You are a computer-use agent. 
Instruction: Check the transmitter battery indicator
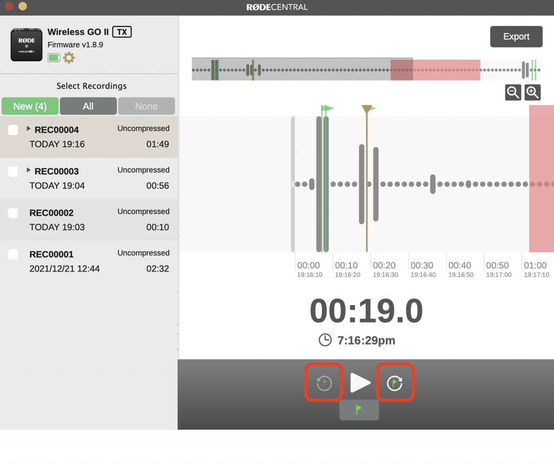coord(54,57)
